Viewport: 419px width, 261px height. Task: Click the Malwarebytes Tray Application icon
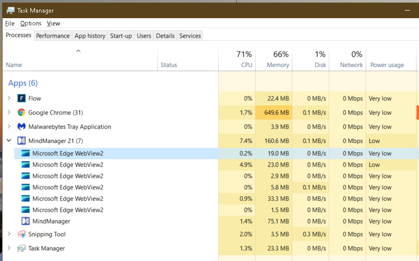coord(22,127)
